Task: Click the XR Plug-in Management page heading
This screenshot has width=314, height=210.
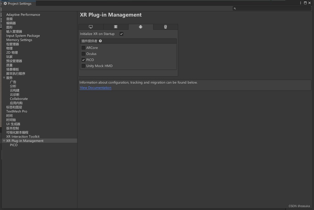Action: pos(111,15)
